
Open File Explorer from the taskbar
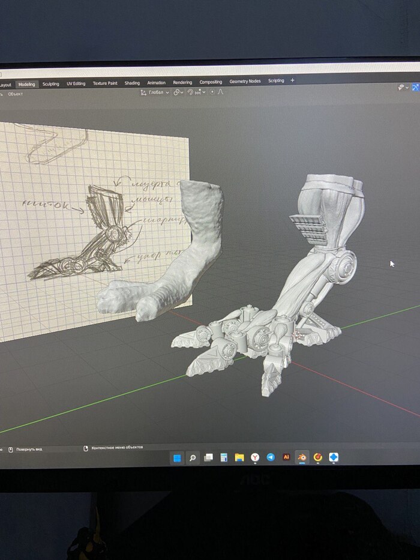tap(239, 457)
